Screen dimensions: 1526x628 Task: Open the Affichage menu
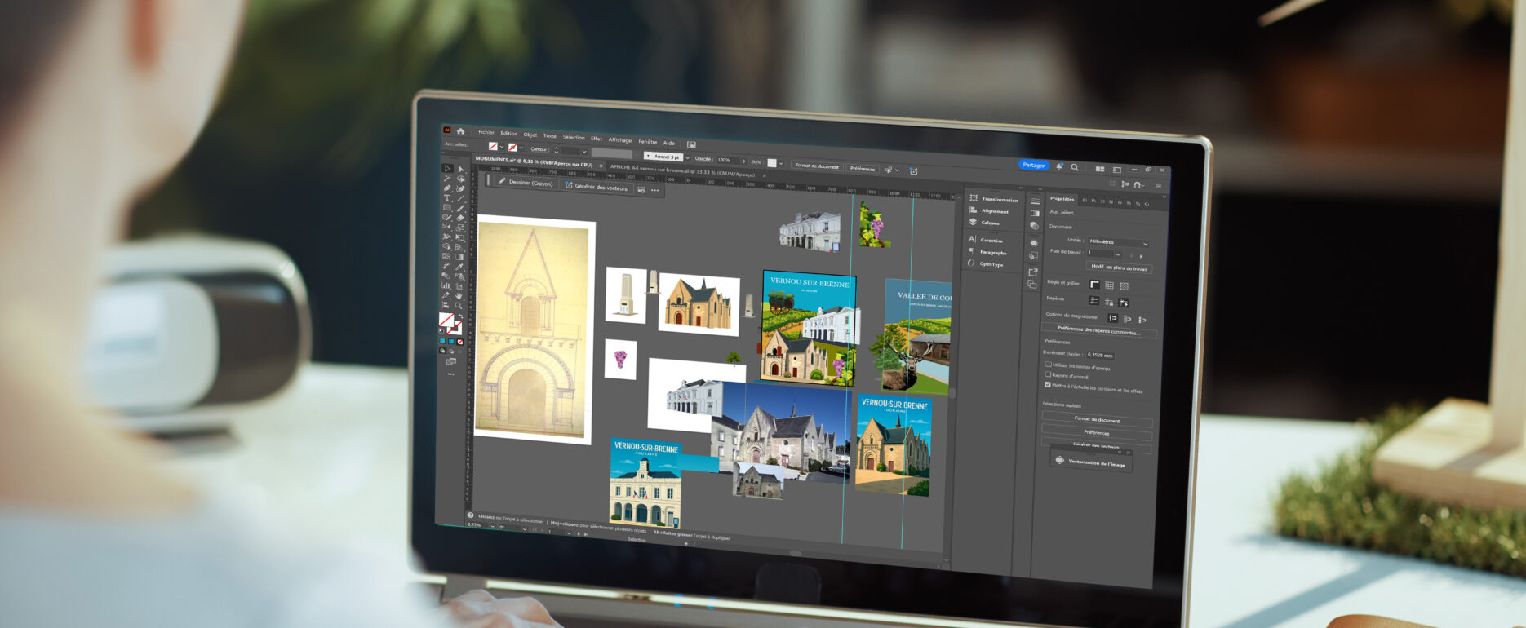tap(619, 139)
